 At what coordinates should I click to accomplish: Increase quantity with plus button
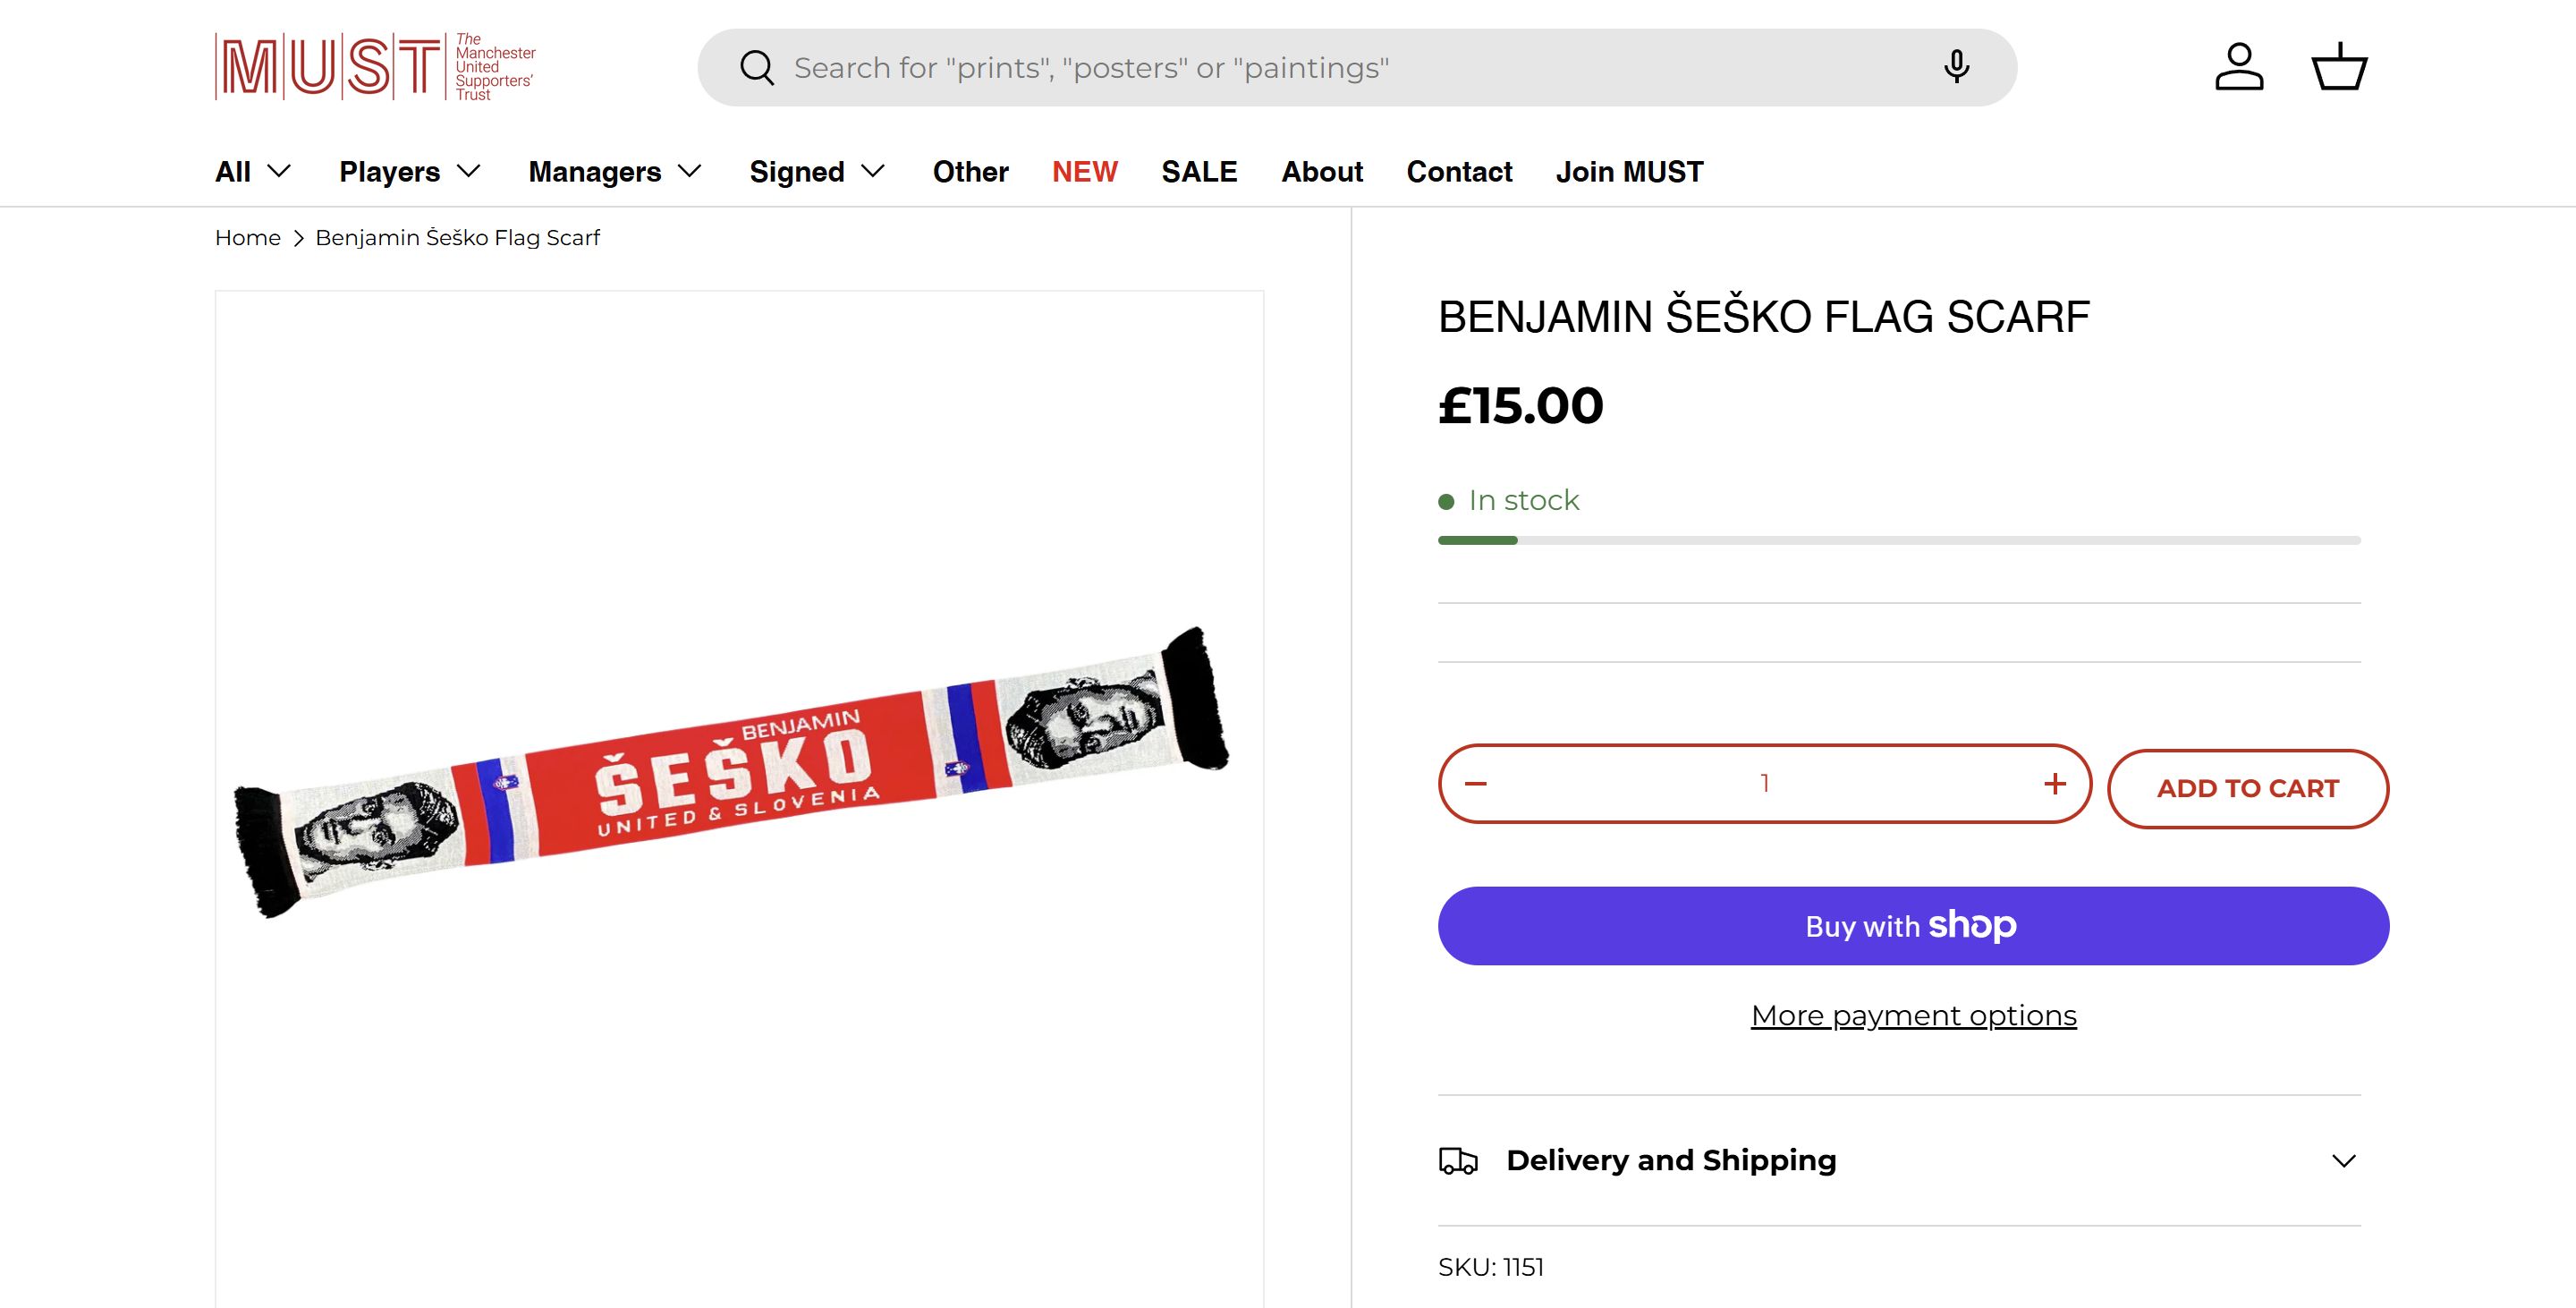[x=2055, y=784]
